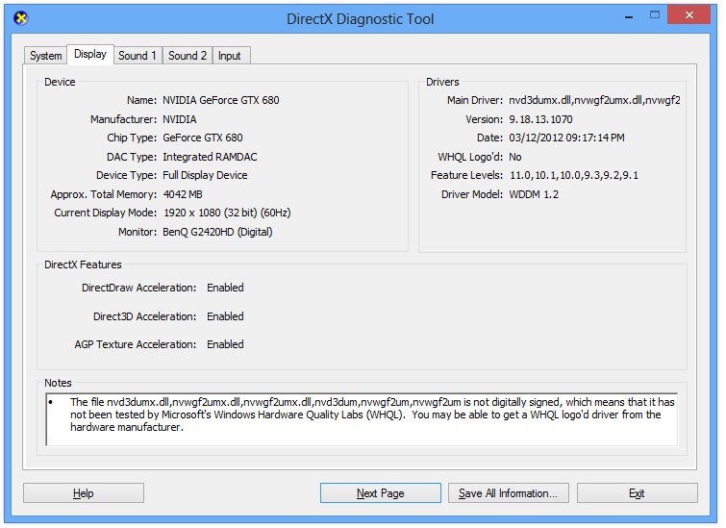
Task: Open the Sound 2 tab
Action: pos(188,56)
